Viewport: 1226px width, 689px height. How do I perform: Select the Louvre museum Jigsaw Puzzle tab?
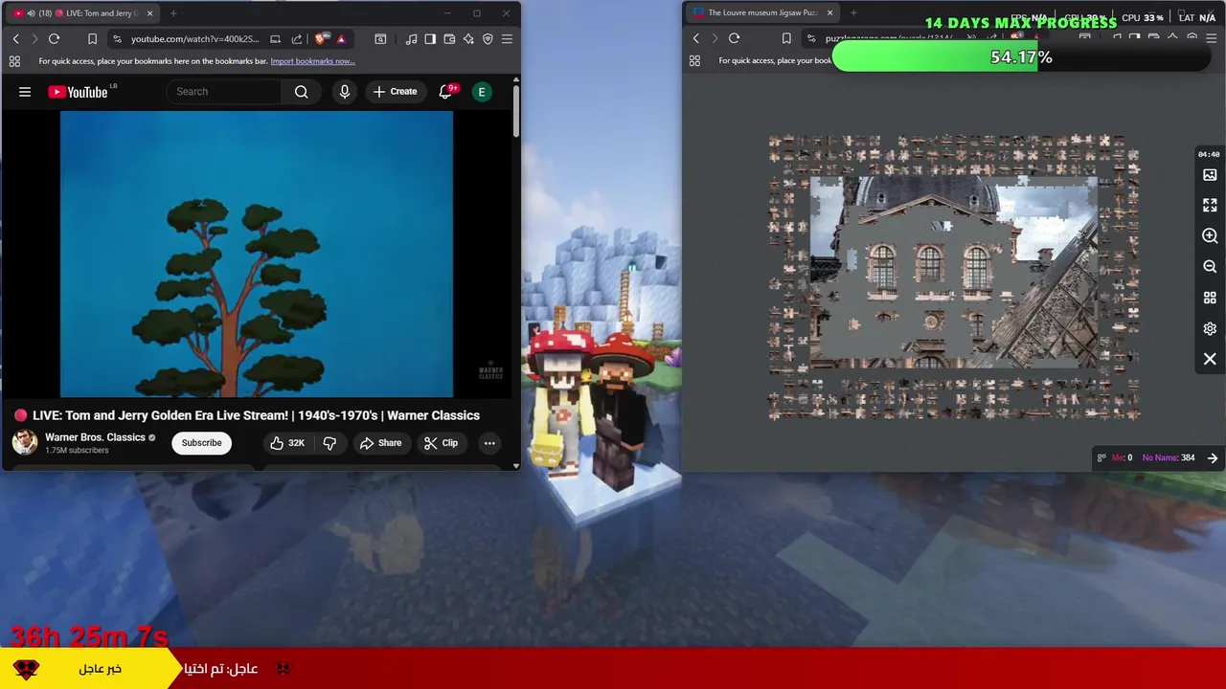pyautogui.click(x=761, y=12)
